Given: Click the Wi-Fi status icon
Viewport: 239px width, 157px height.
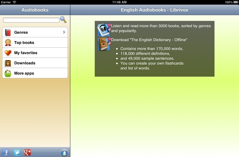Looking at the screenshot, I should coord(14,2).
